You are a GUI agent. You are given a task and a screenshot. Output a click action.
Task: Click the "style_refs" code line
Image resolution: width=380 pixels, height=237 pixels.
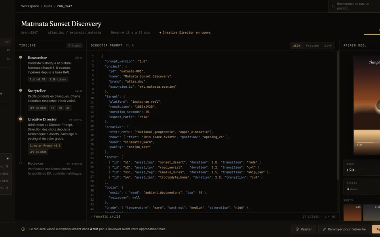[160, 132]
